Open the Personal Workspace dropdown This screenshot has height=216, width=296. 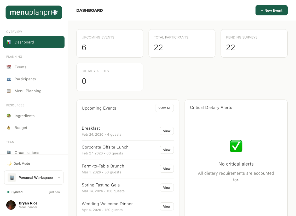(x=59, y=177)
